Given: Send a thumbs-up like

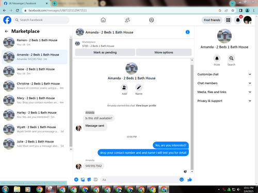Looking at the screenshot, I should click(x=189, y=180).
